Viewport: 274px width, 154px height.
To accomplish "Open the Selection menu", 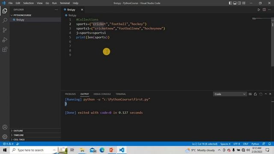I will pos(29,3).
